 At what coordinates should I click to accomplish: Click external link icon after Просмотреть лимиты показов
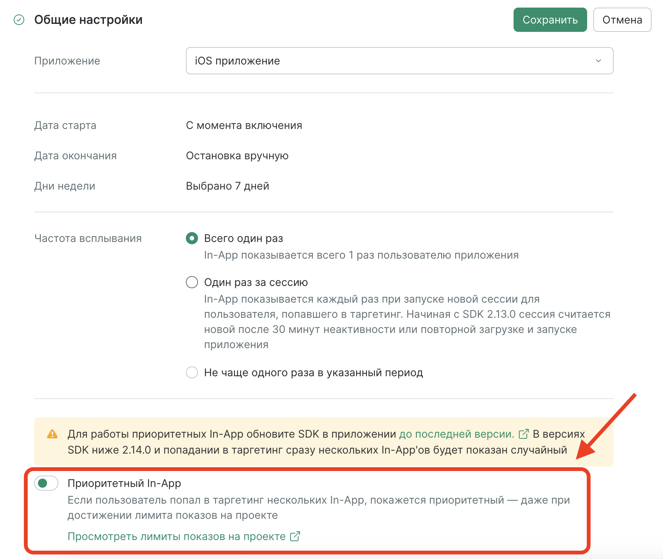click(295, 536)
